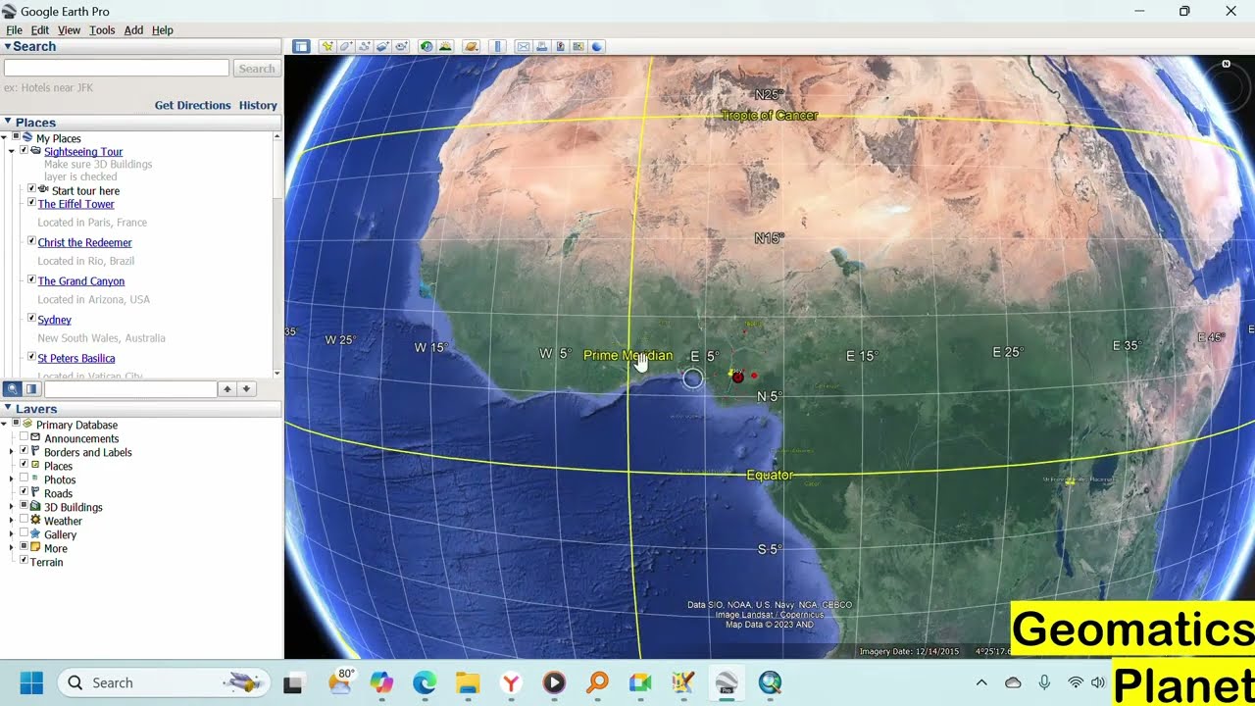Select the Add Image Overlay tool
This screenshot has width=1255, height=706.
click(382, 46)
